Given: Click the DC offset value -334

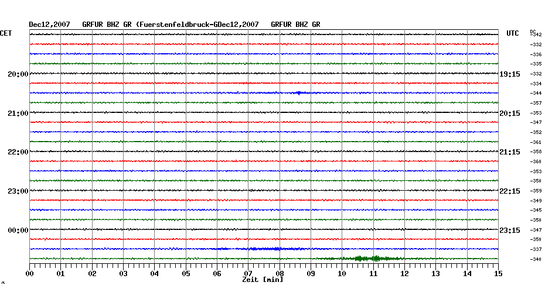Looking at the screenshot, I should 536,84.
